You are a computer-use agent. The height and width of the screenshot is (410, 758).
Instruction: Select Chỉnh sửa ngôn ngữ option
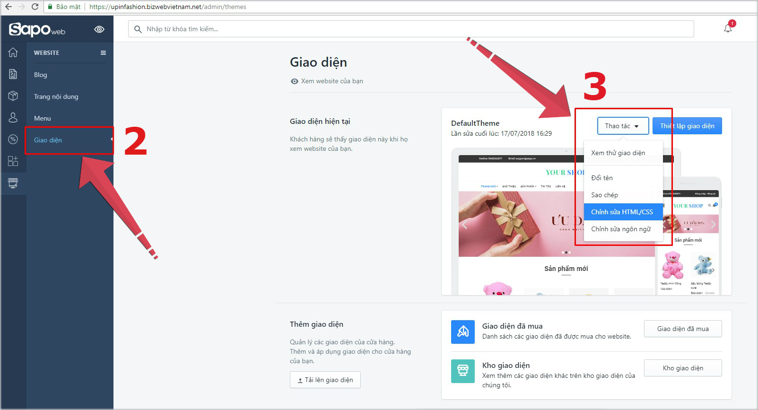(621, 229)
